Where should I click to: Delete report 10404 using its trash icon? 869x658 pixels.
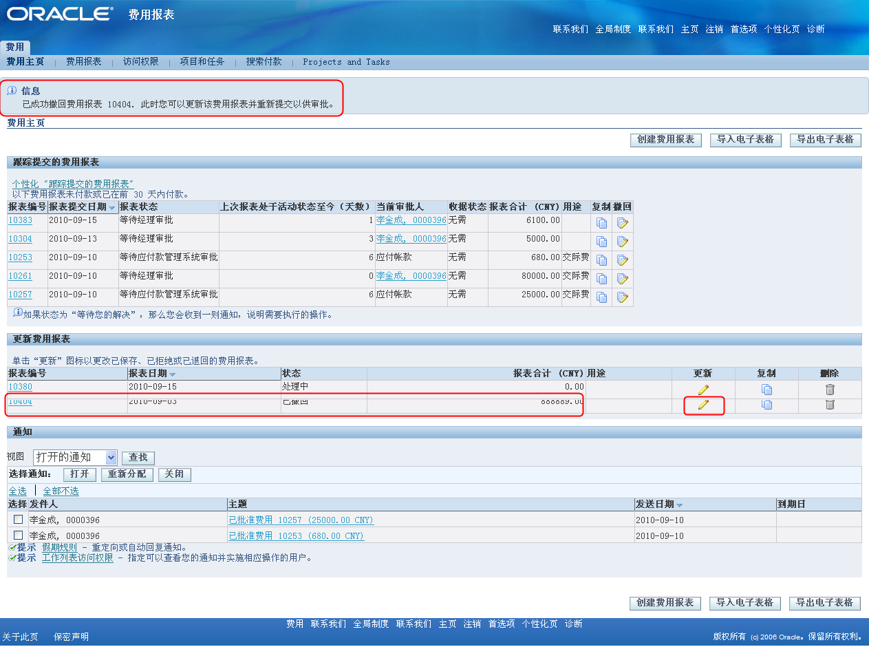coord(829,405)
